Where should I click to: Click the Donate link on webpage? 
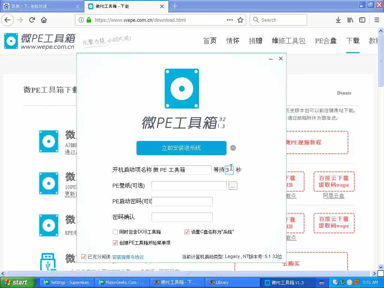[344, 93]
